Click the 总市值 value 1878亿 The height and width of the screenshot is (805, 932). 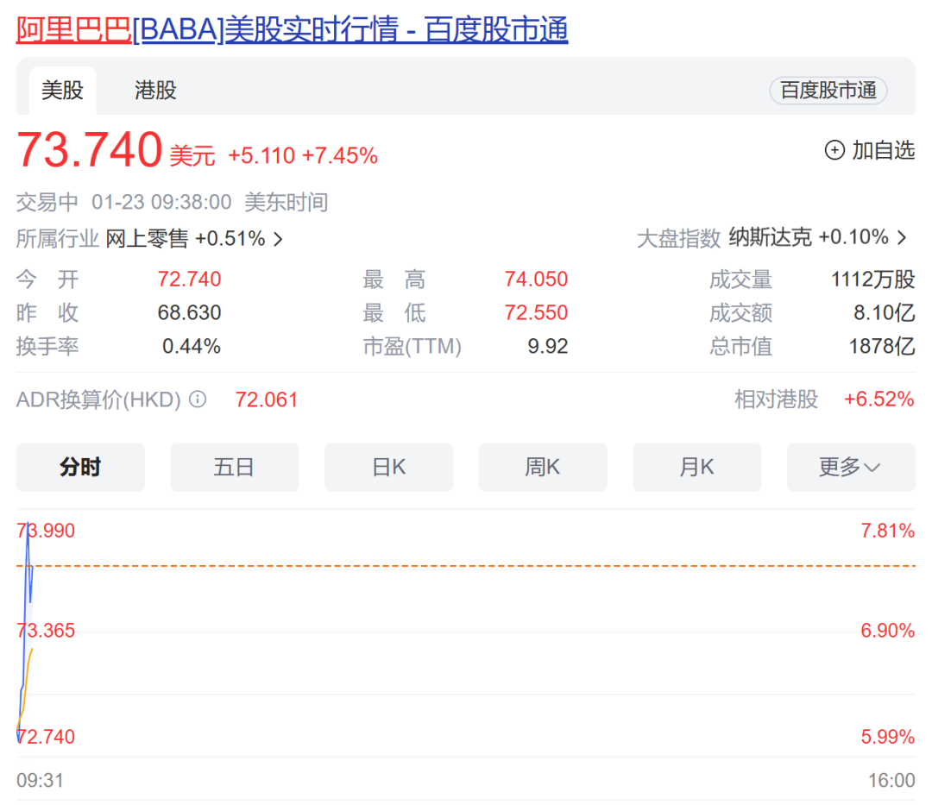[882, 346]
